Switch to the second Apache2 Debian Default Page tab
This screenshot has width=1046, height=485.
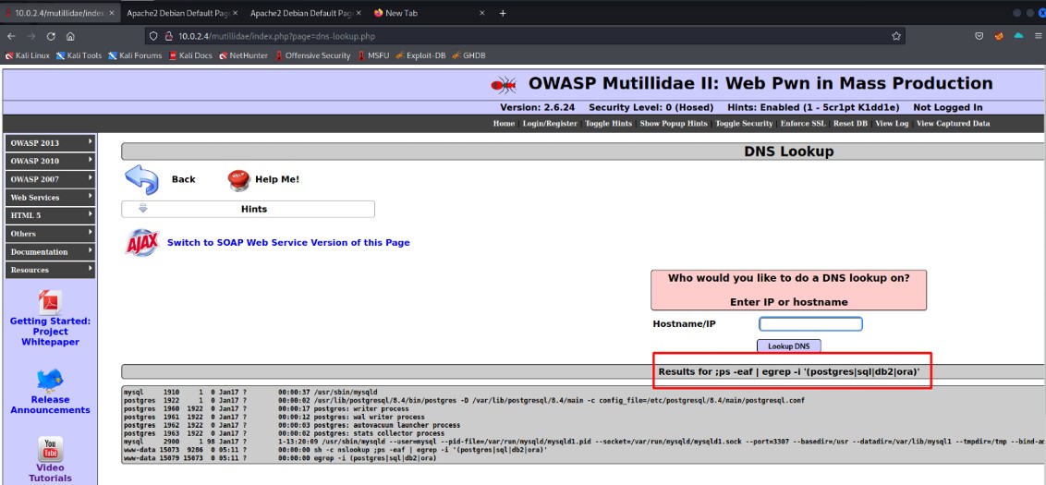pos(305,13)
